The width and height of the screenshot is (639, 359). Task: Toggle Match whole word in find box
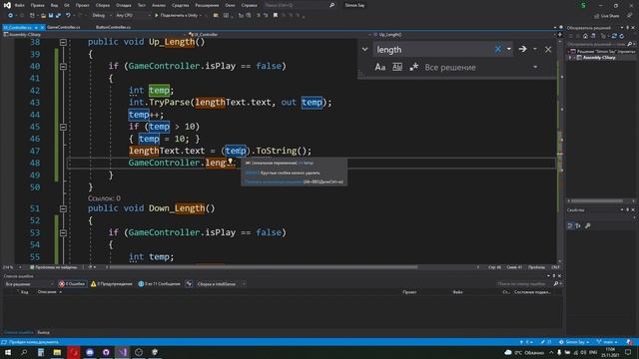point(397,67)
